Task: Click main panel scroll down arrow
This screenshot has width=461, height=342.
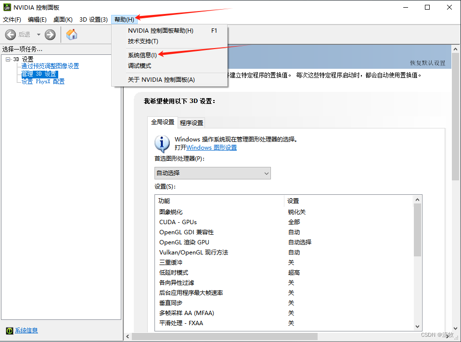Action: pos(455,329)
